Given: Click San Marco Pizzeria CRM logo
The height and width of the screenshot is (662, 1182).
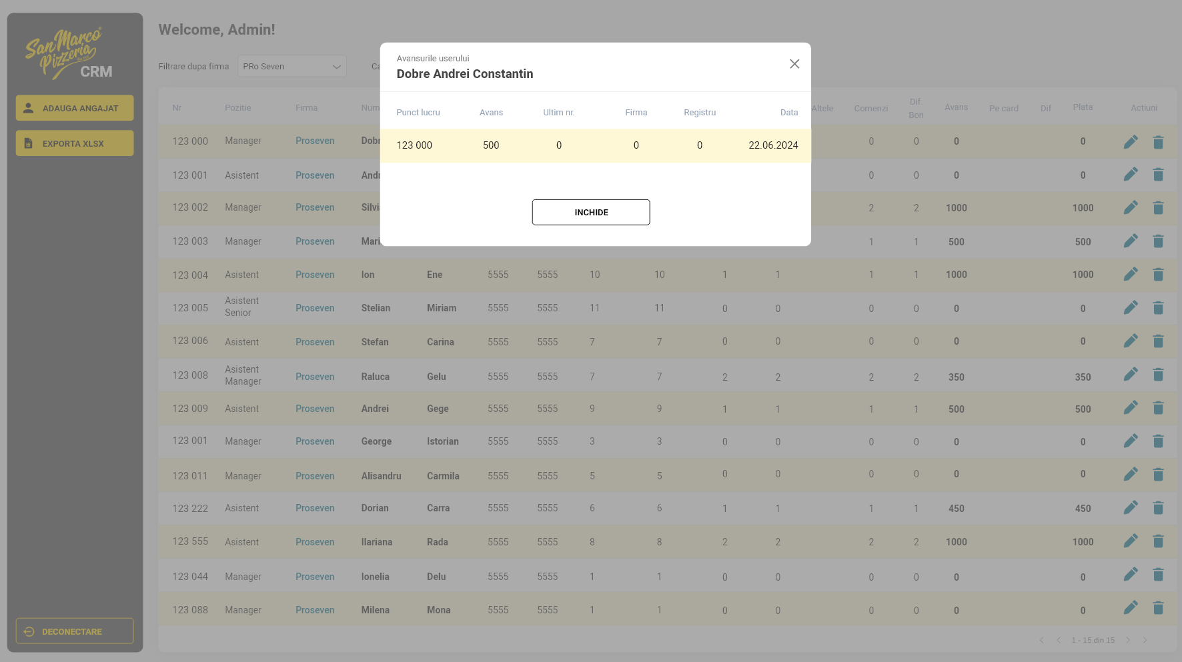Looking at the screenshot, I should click(69, 53).
